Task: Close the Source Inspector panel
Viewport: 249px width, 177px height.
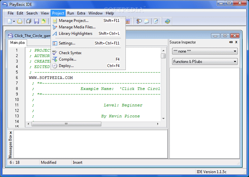Action: pyautogui.click(x=236, y=42)
